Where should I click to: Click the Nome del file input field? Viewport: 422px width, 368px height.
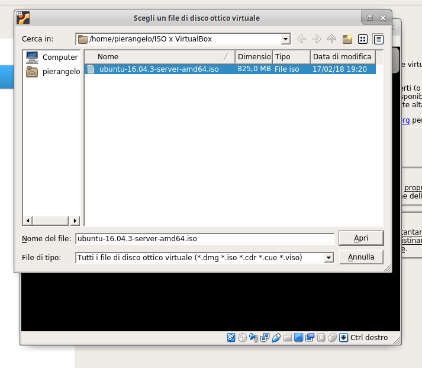click(205, 239)
